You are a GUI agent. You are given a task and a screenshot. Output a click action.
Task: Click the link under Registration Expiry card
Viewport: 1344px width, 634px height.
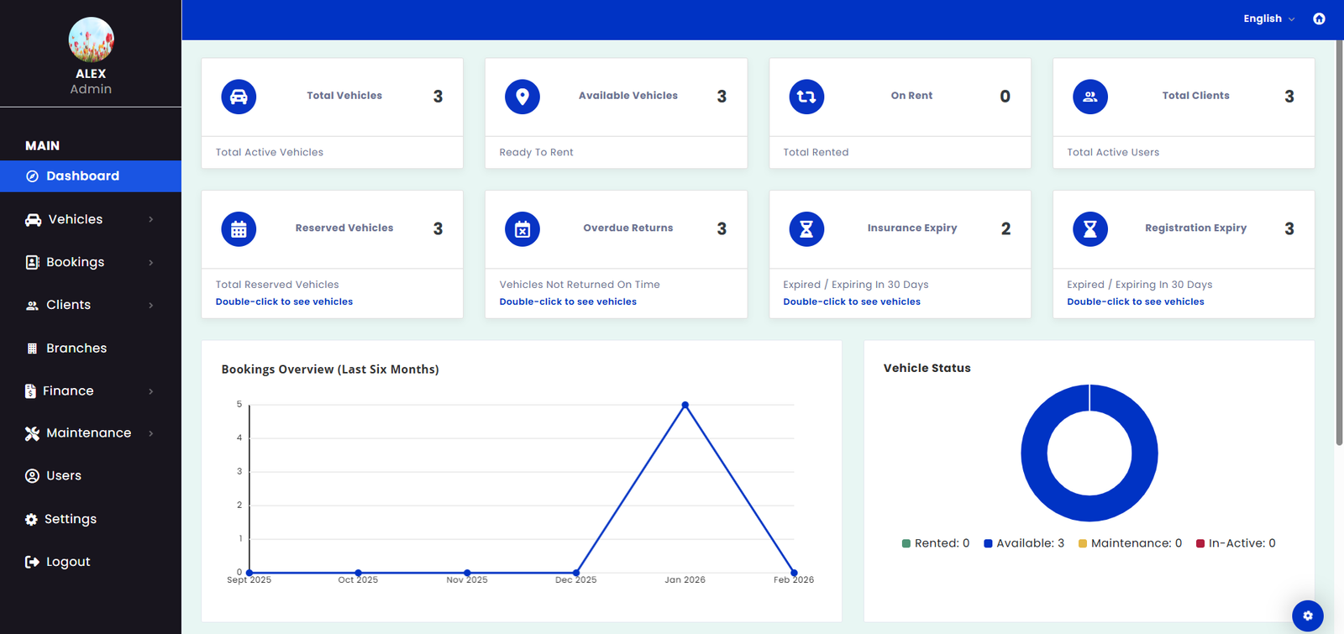(x=1135, y=301)
